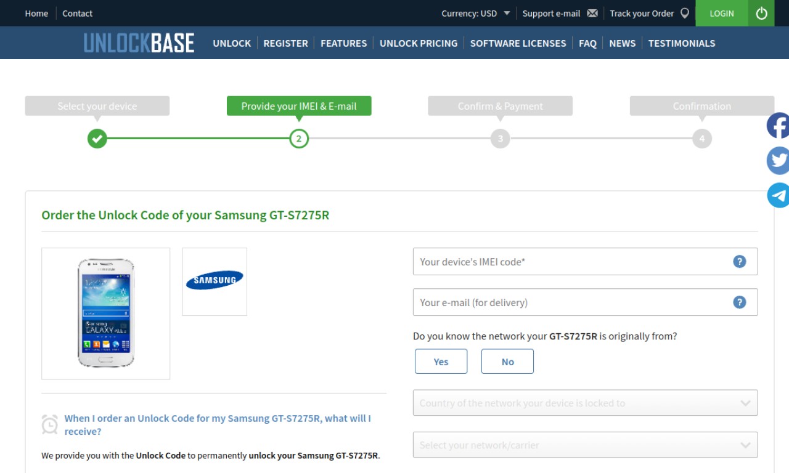
Task: Expand the Select your network/carrier dropdown
Action: [585, 445]
